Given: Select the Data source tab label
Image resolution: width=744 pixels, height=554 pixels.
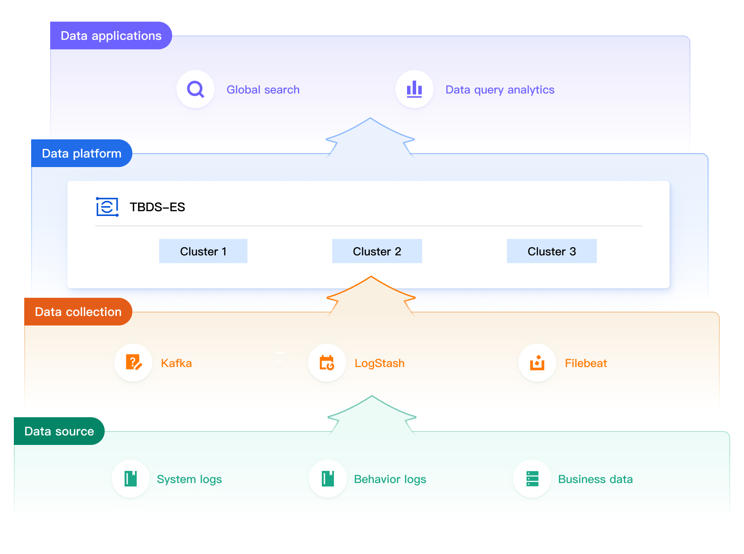Looking at the screenshot, I should pyautogui.click(x=59, y=431).
